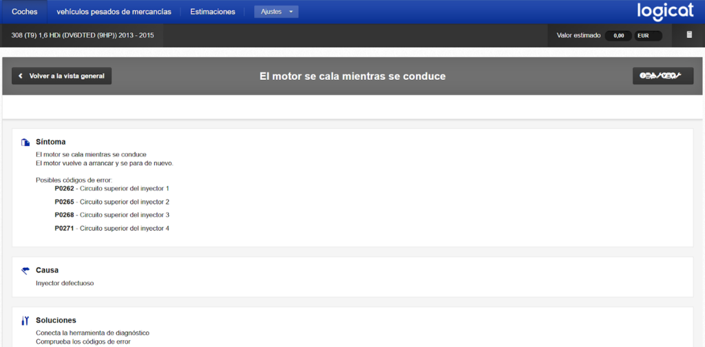
Task: Click the Valor estimado 0,00 field
Action: (x=619, y=36)
